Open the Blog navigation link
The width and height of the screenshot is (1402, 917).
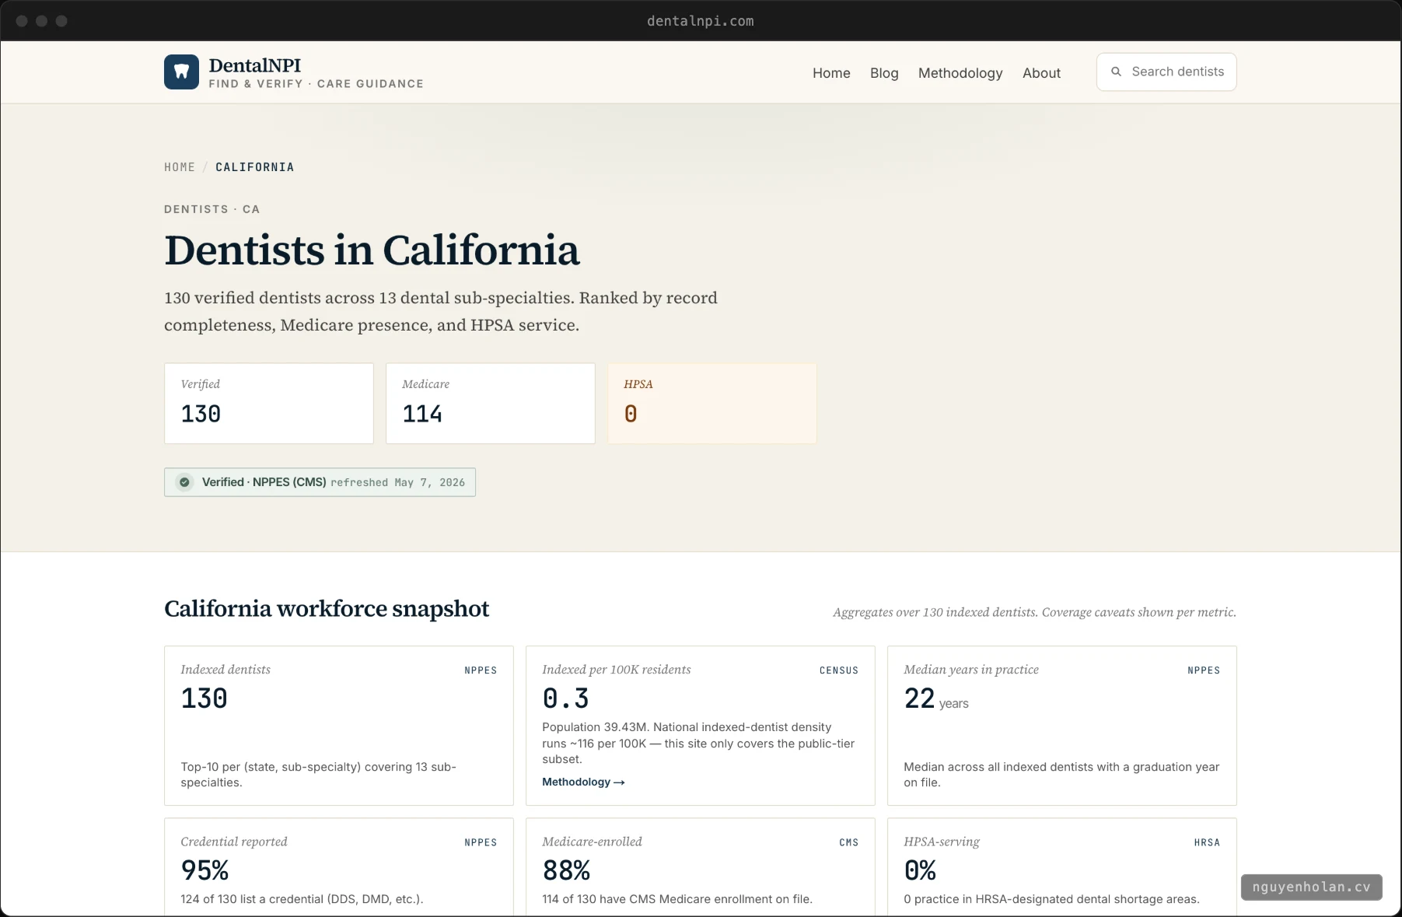(884, 73)
